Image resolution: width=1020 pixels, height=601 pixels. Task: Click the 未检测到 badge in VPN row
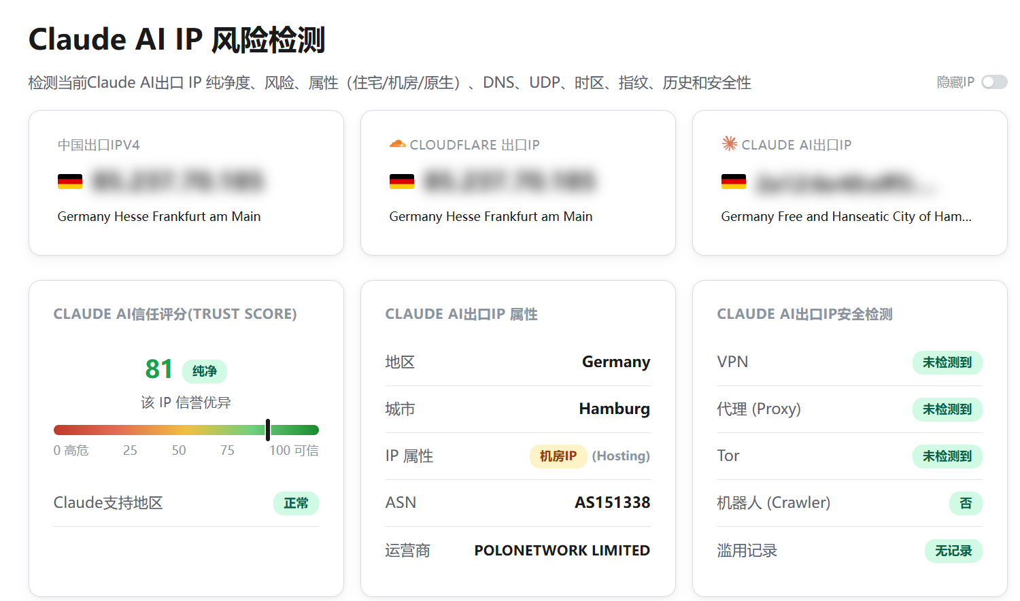point(947,362)
